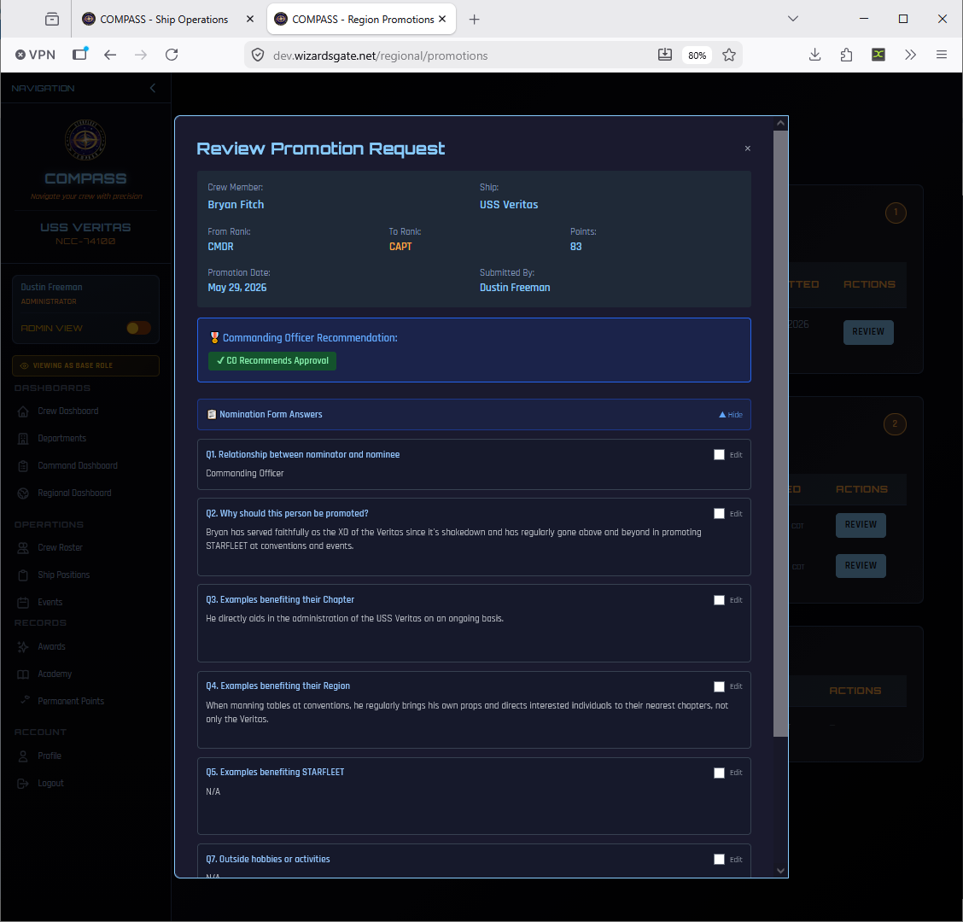The width and height of the screenshot is (963, 922).
Task: Collapse the Navigation sidebar chevron
Action: [x=152, y=89]
